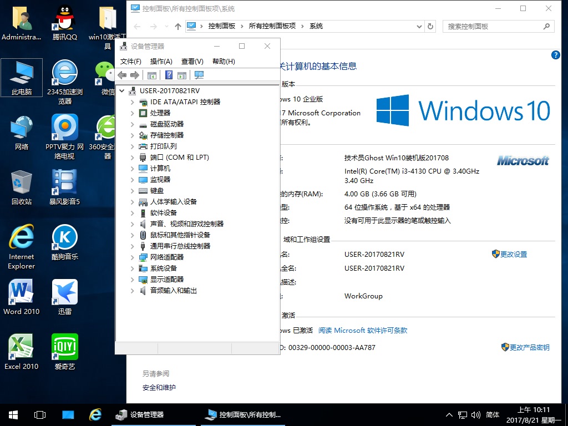Click the 酷狗音乐 desktop icon

pos(65,242)
